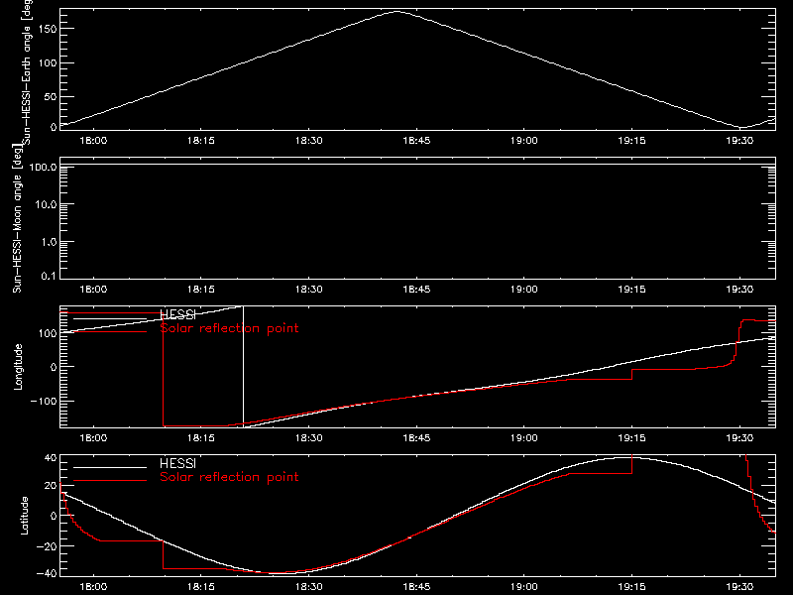Click the 20 tick on the Latitude axis
Viewport: 793px width, 595px height.
point(51,486)
